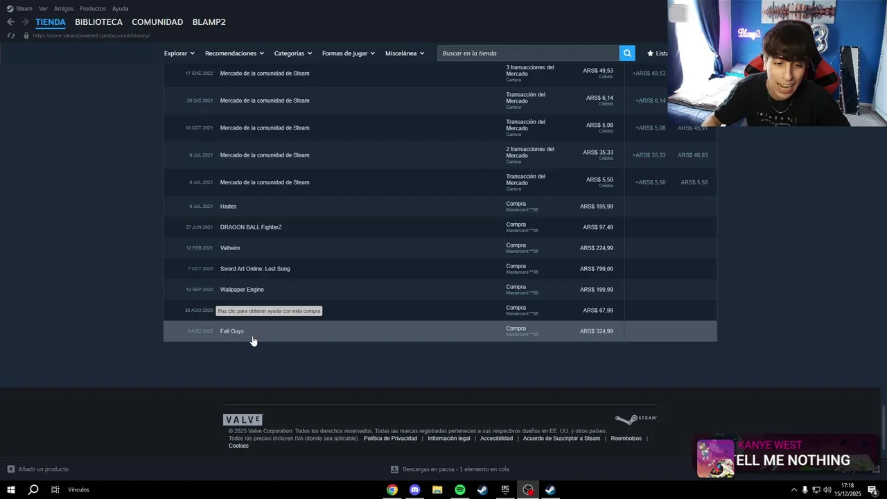Open the Reembolsos link

(x=626, y=439)
